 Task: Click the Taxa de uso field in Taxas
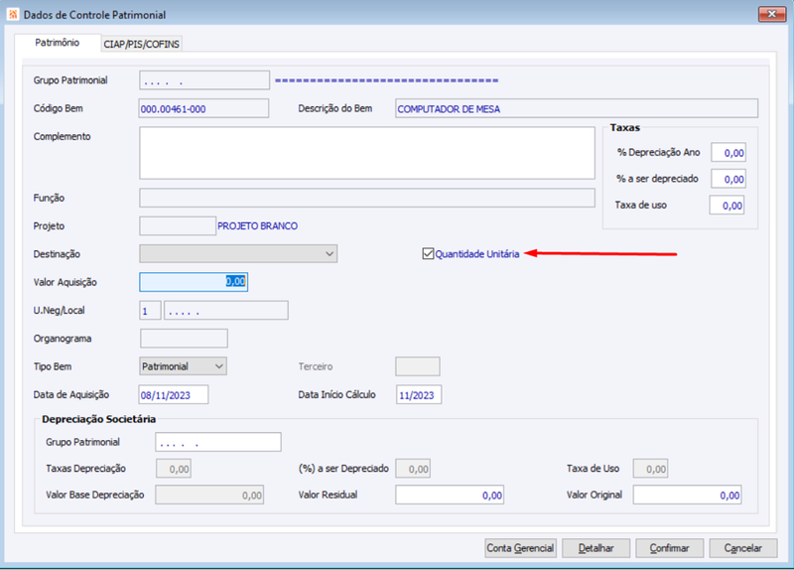point(727,206)
